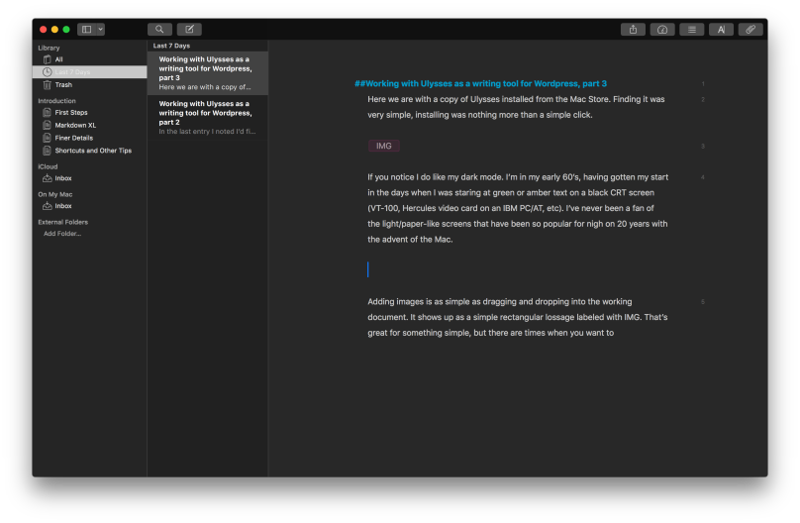Select the Last 7 Days filter
This screenshot has height=523, width=800.
point(90,72)
